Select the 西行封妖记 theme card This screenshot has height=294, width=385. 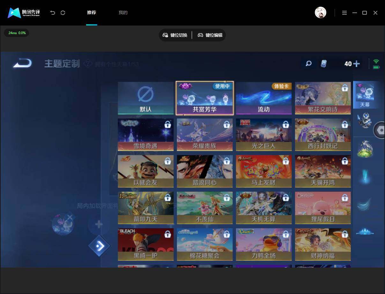pyautogui.click(x=323, y=135)
